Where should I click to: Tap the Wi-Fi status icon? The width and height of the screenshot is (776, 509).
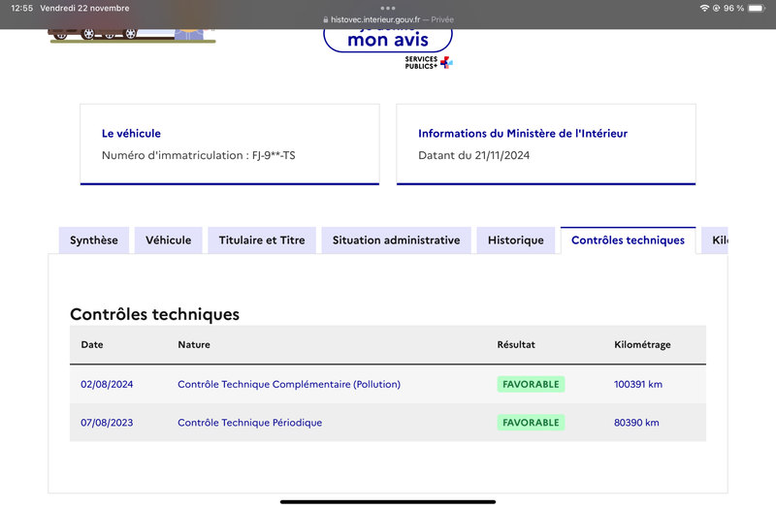704,8
